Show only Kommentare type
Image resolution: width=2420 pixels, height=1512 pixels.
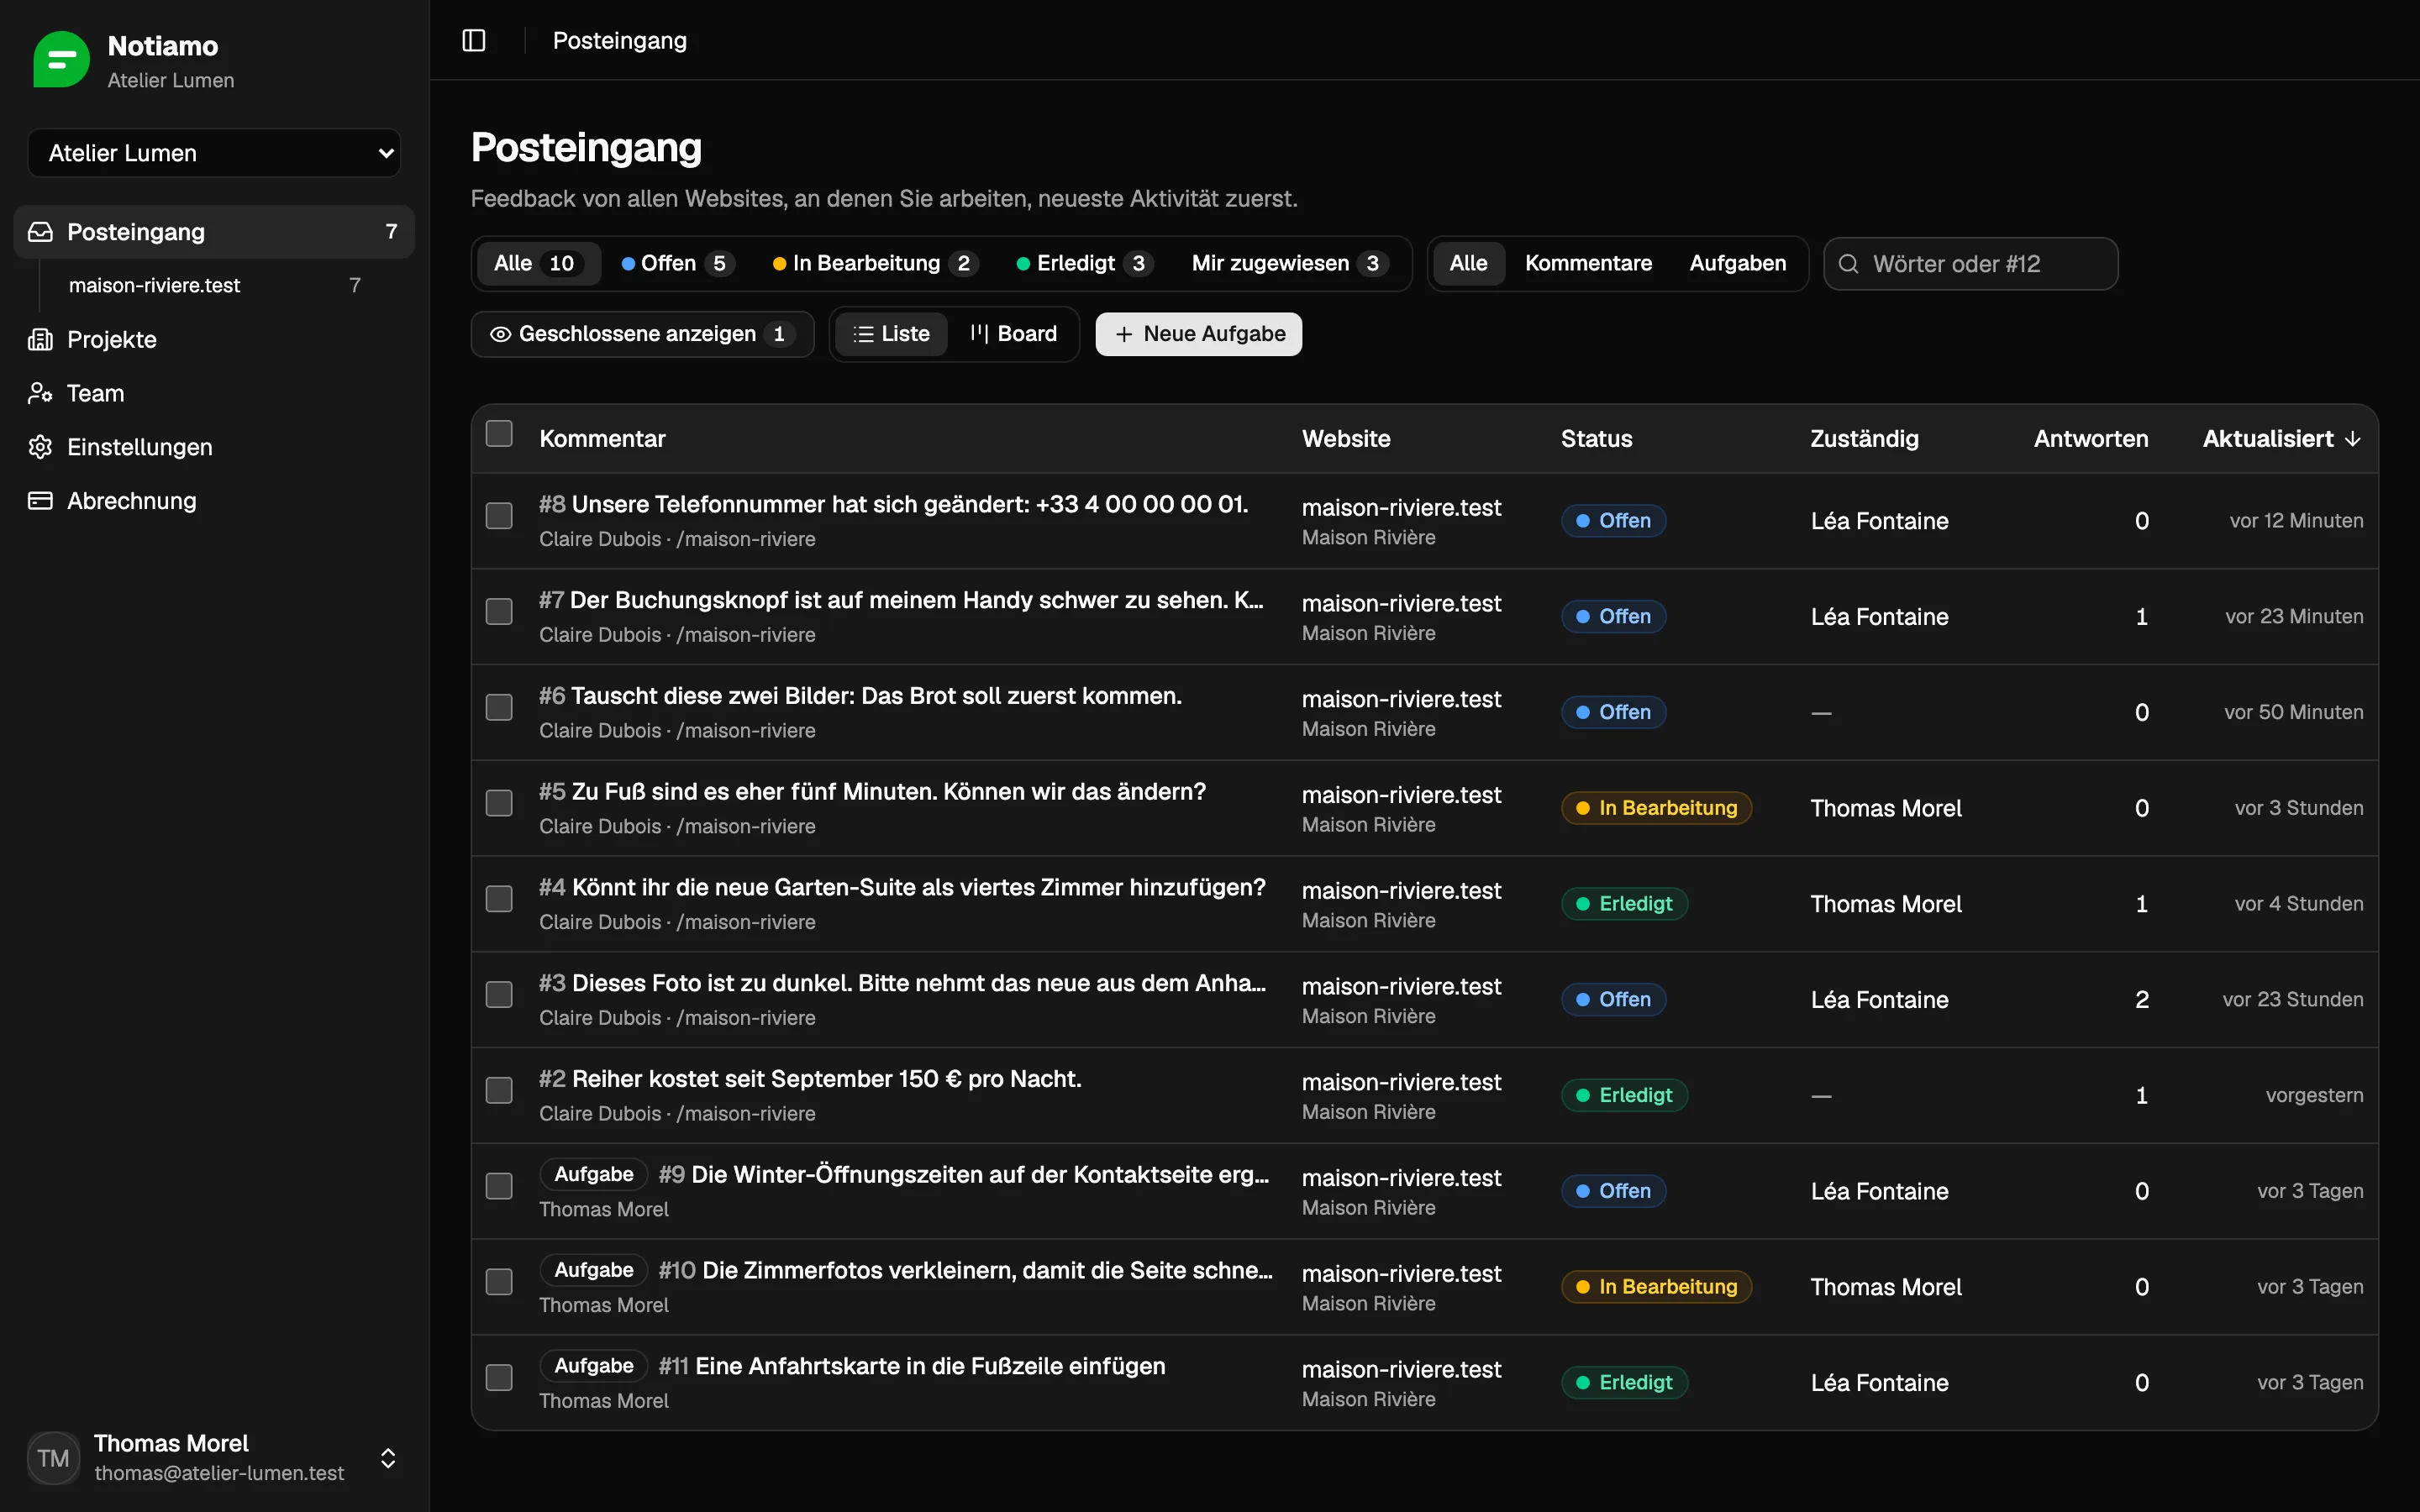click(1588, 264)
